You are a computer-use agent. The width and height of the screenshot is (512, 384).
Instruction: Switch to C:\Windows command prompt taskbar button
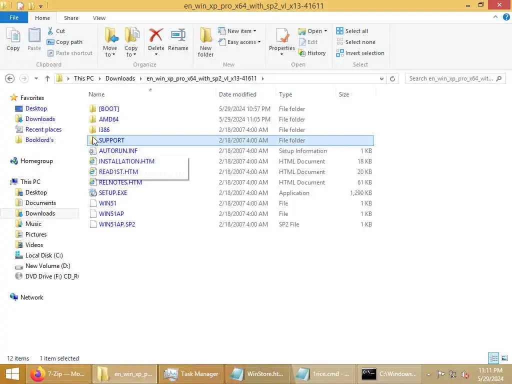(x=389, y=374)
